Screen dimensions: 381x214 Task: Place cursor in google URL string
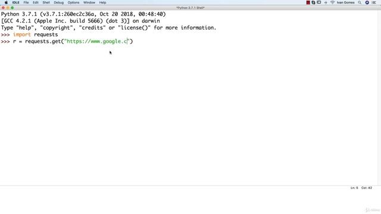(x=97, y=41)
